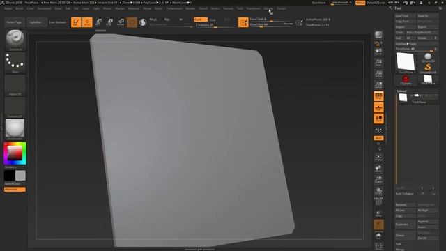Click the Move view icon

tap(378, 169)
